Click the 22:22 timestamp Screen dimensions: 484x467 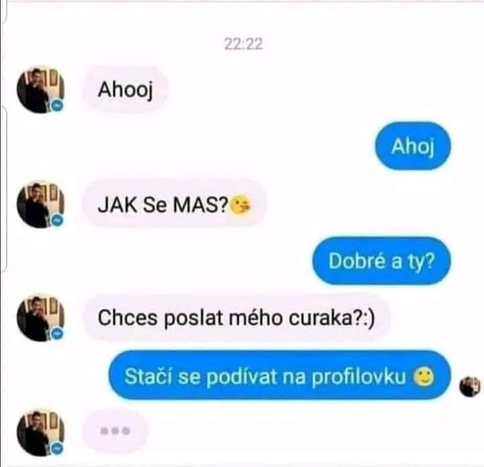(243, 44)
